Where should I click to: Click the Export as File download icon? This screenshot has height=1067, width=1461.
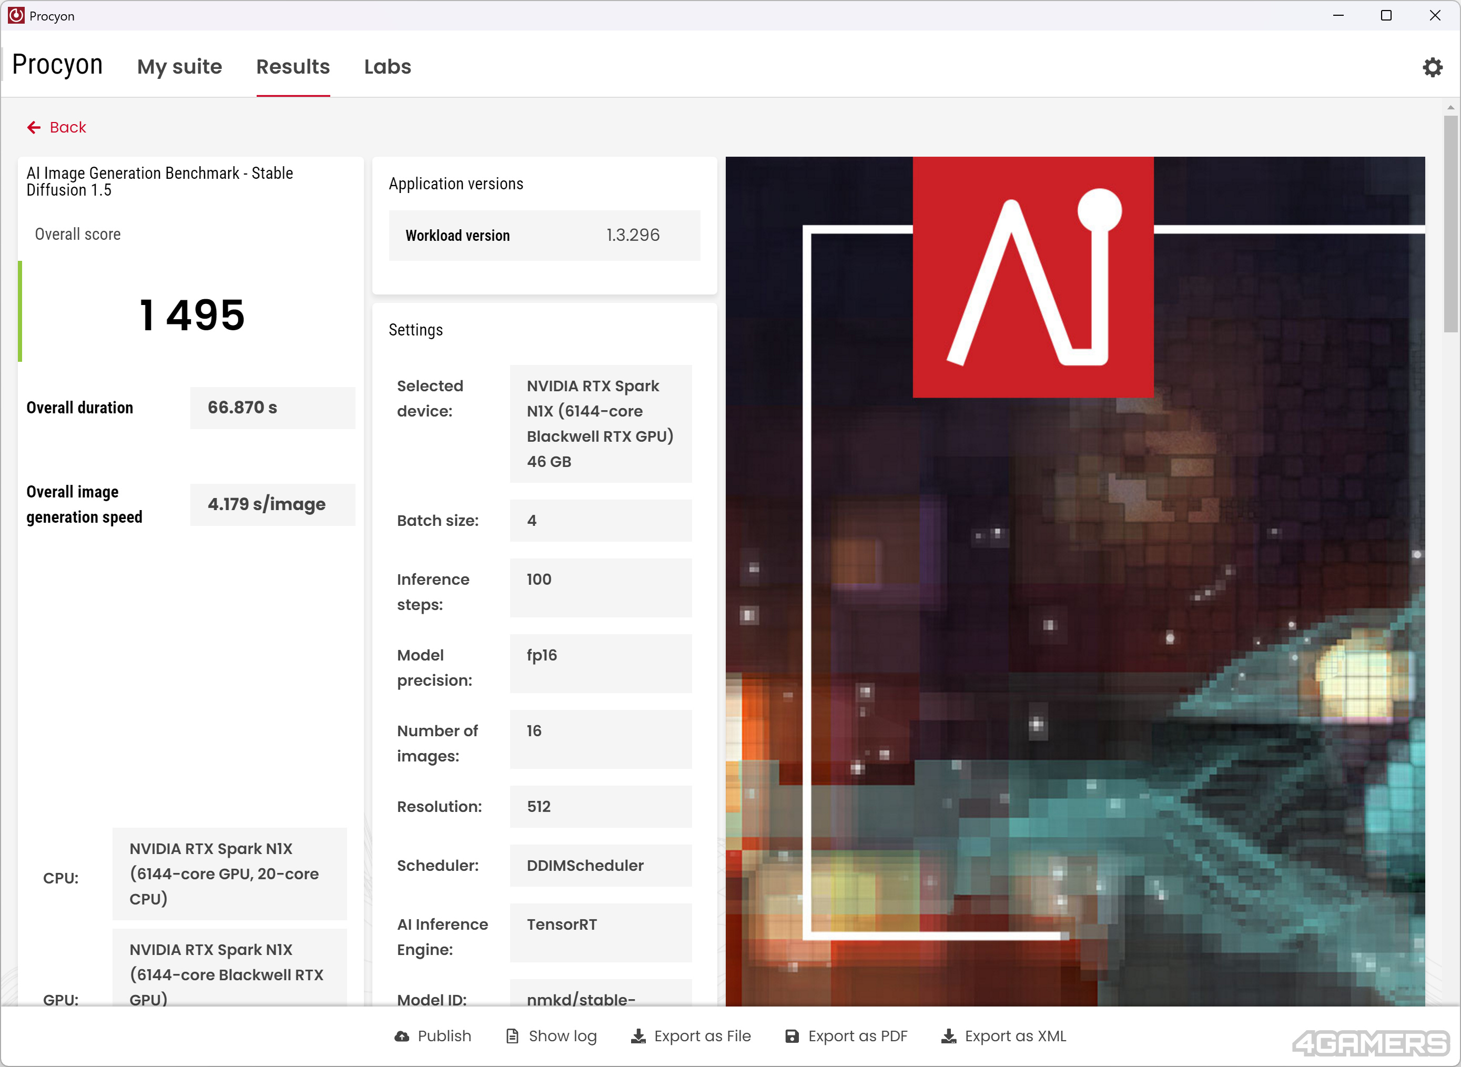coord(638,1036)
